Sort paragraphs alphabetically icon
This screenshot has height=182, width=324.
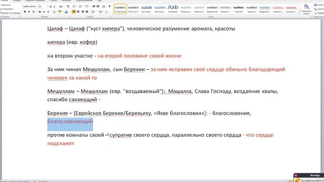click(103, 7)
